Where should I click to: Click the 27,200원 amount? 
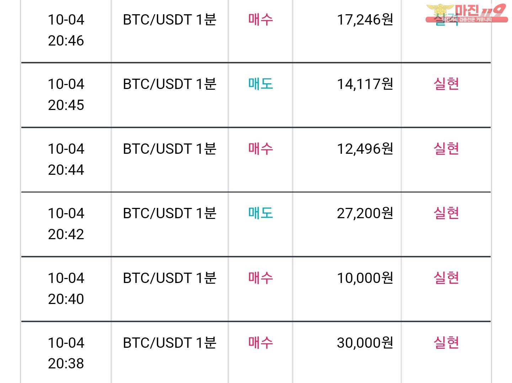tap(365, 213)
